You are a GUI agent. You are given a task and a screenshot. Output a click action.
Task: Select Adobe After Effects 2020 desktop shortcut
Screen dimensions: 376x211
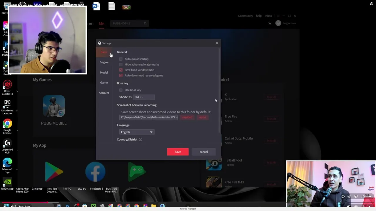tap(22, 190)
